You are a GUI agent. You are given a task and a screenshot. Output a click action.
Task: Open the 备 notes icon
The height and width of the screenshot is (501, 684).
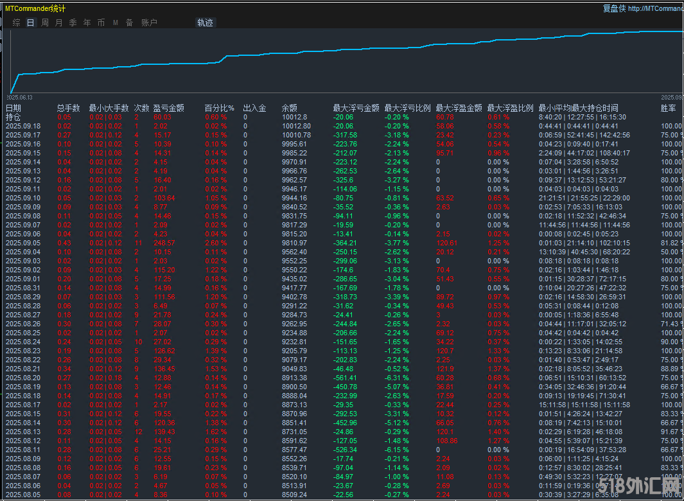tap(129, 22)
